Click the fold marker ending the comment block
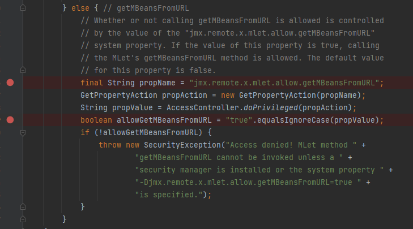 tap(23, 71)
